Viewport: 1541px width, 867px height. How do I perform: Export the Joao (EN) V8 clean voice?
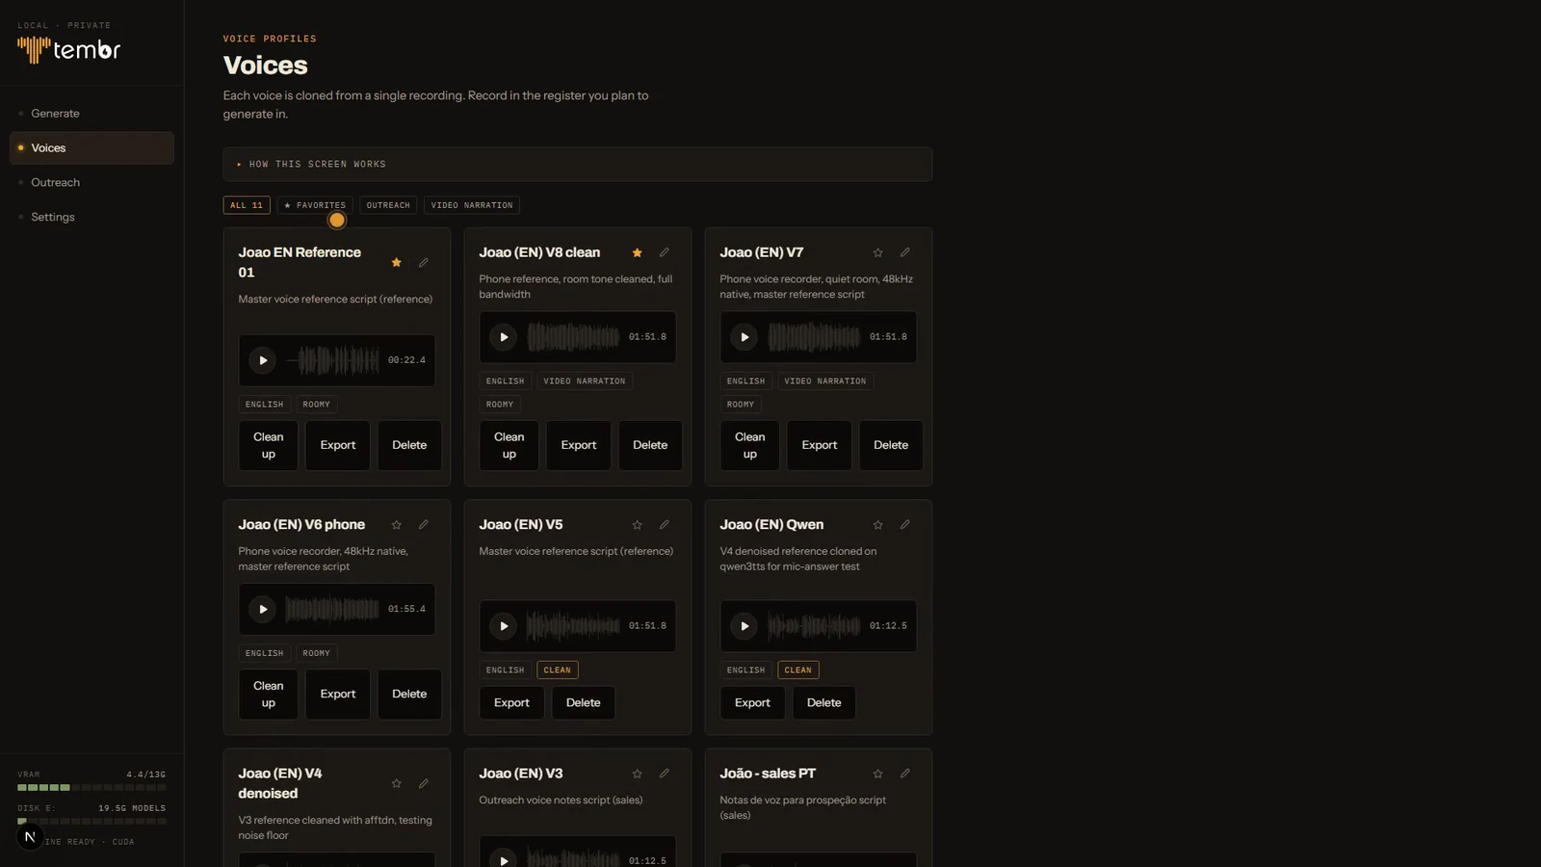point(579,445)
